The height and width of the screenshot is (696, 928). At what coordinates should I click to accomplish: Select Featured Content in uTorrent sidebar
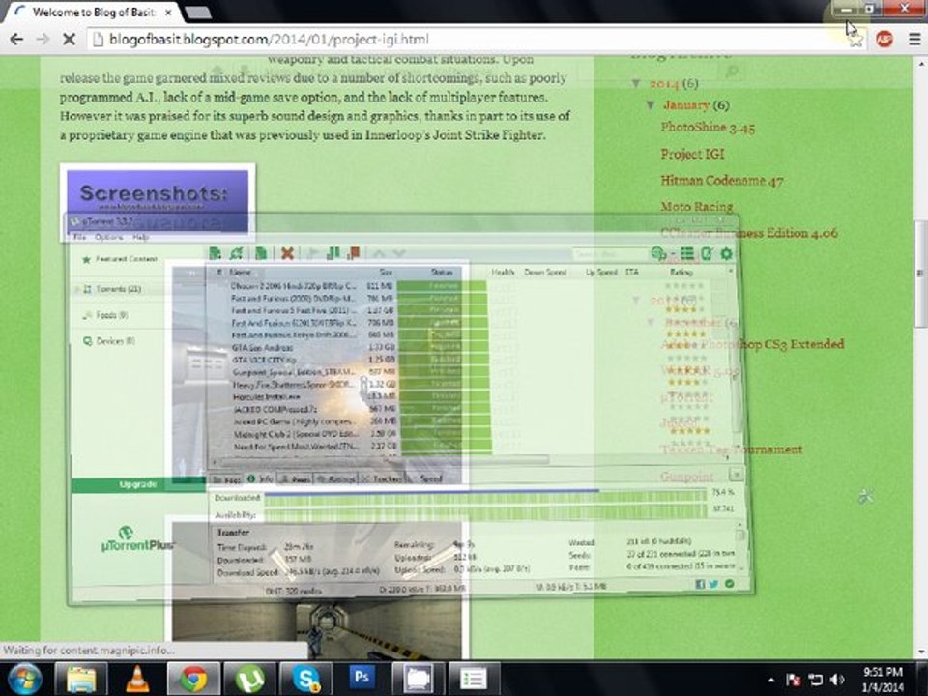(126, 259)
